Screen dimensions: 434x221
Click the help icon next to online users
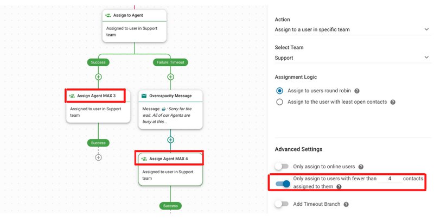coord(361,167)
